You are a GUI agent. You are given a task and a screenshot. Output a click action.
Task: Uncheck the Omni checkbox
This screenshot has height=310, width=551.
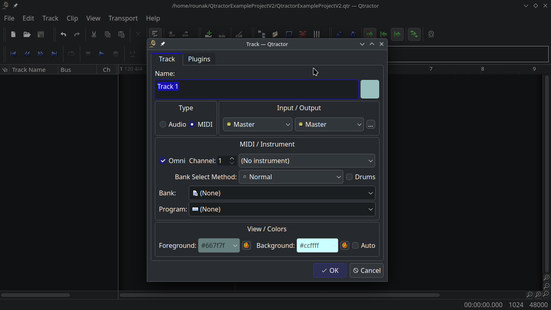tap(163, 161)
